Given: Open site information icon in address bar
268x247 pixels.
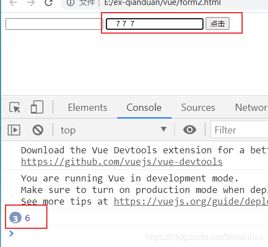Looking at the screenshot, I should pyautogui.click(x=71, y=3).
